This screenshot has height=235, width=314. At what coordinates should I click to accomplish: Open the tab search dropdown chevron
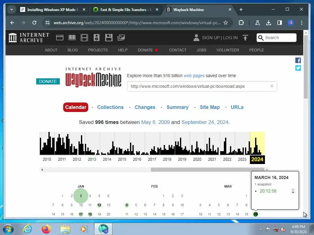point(12,9)
